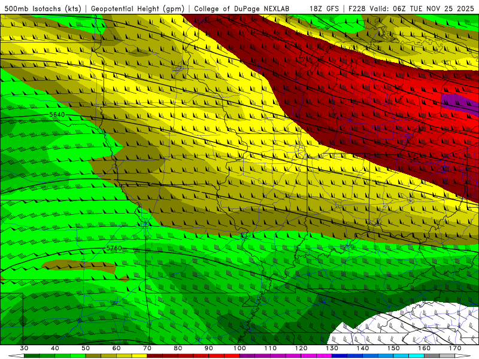This screenshot has width=479, height=359.
Task: Click the 140 knot scale label
Action: [x=363, y=348]
